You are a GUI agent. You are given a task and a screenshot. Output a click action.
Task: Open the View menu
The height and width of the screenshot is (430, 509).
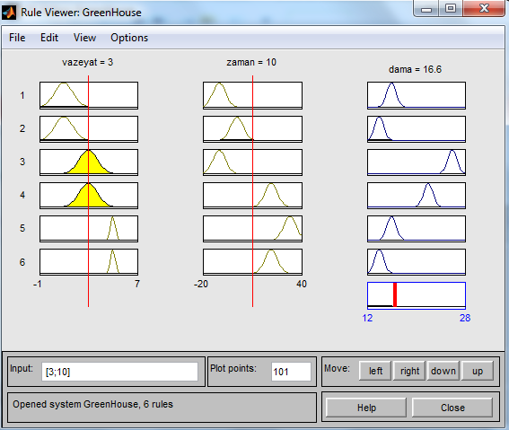(84, 38)
